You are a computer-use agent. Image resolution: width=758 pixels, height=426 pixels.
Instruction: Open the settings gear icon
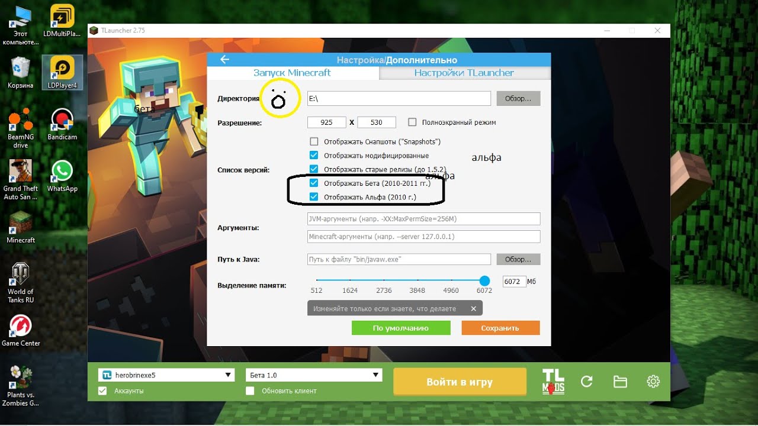tap(653, 382)
